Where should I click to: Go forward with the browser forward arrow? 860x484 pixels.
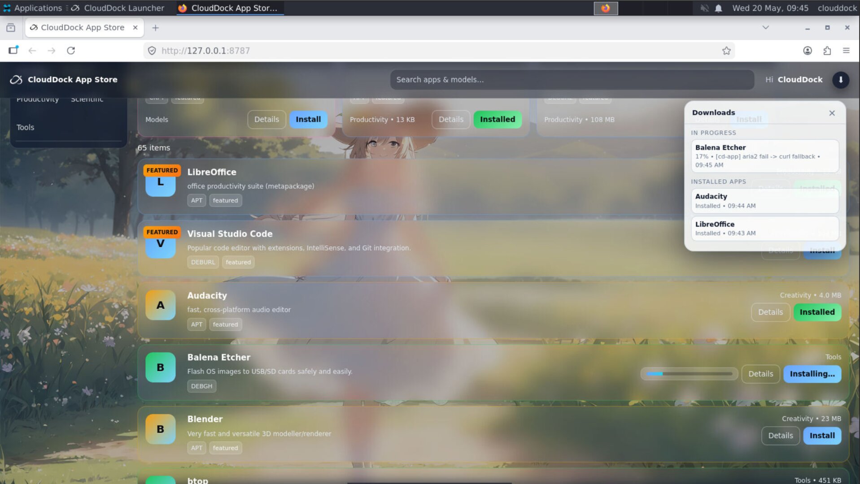pos(52,51)
